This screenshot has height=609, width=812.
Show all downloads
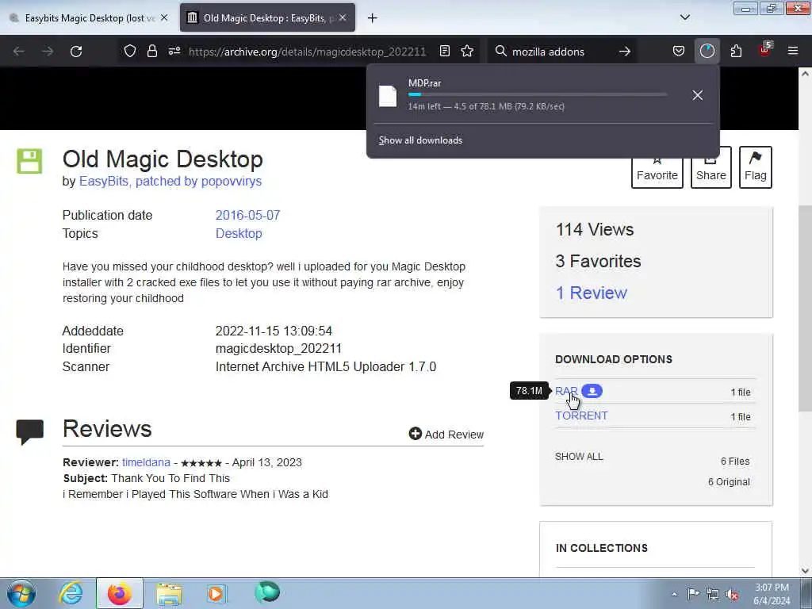420,140
